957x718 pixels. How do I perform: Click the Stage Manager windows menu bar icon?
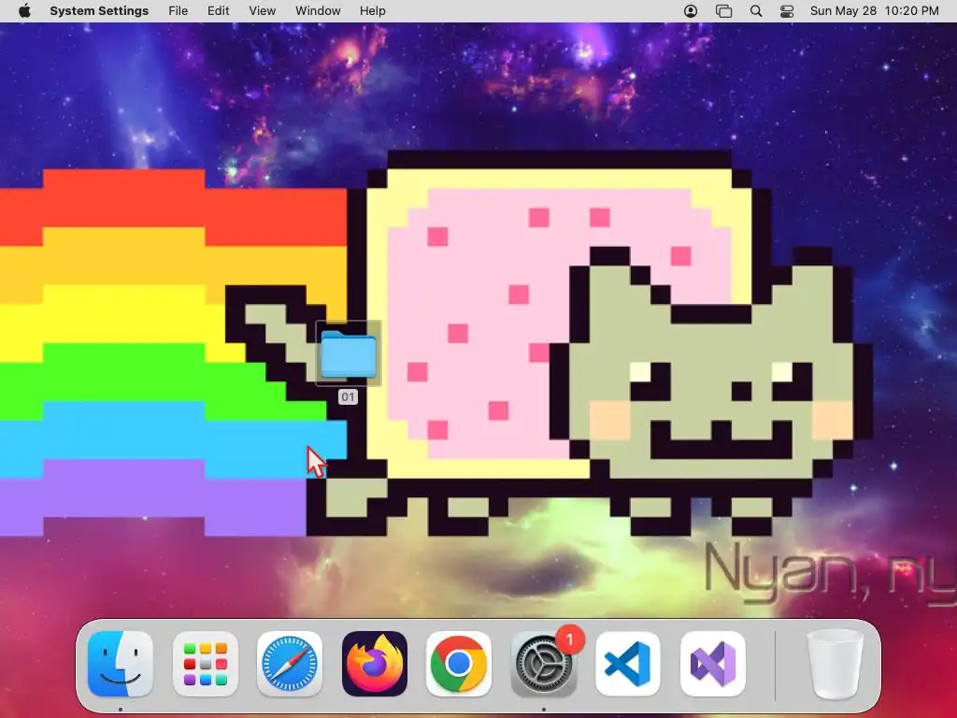coord(723,11)
